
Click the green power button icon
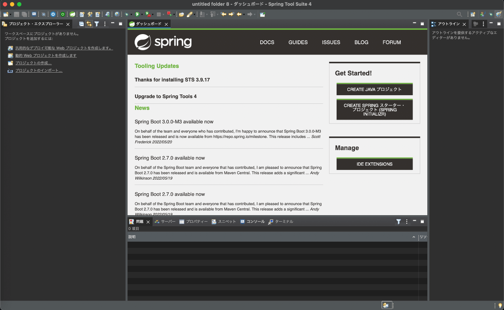tap(63, 14)
